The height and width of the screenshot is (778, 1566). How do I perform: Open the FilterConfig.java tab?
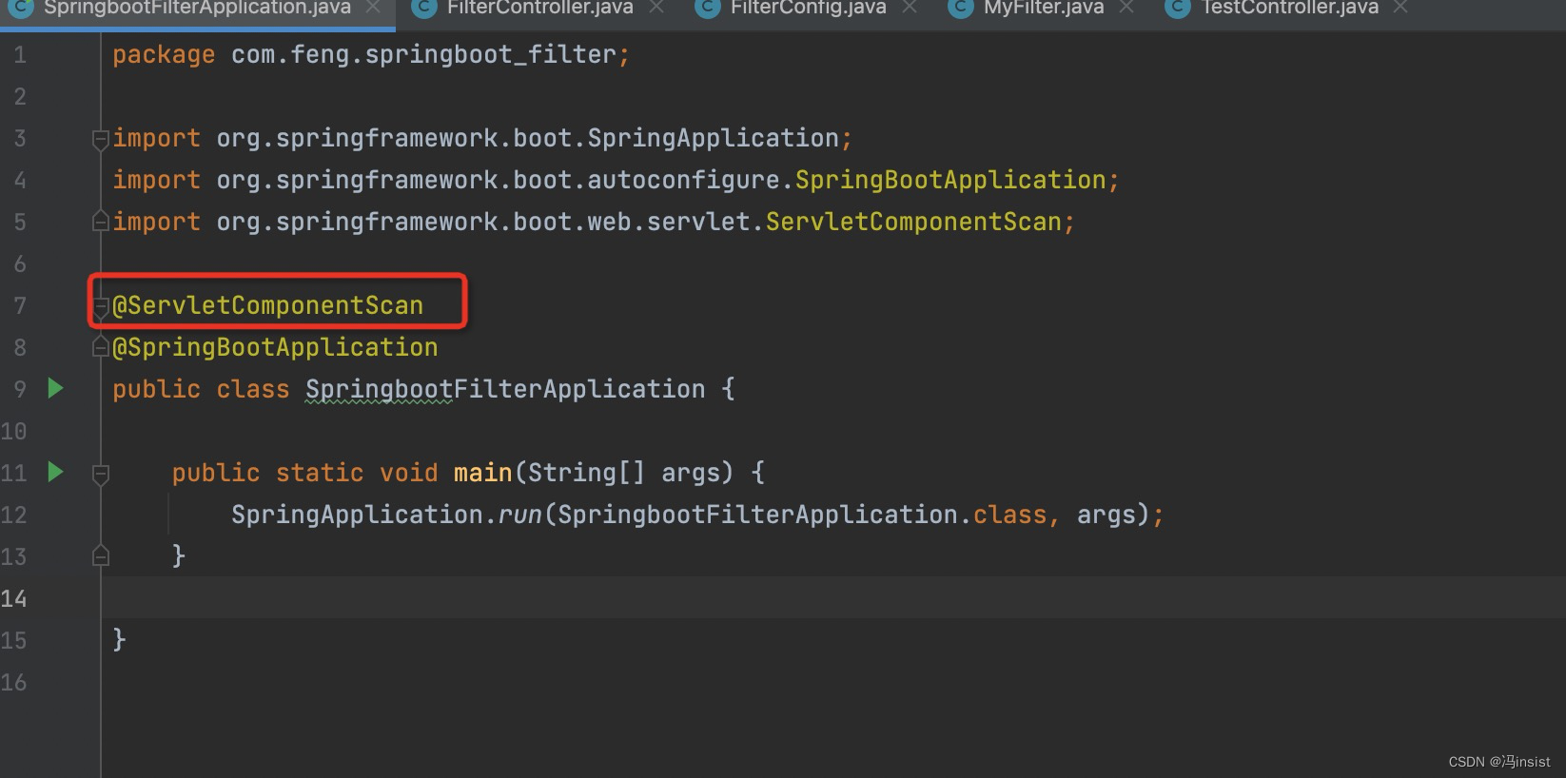coord(809,8)
